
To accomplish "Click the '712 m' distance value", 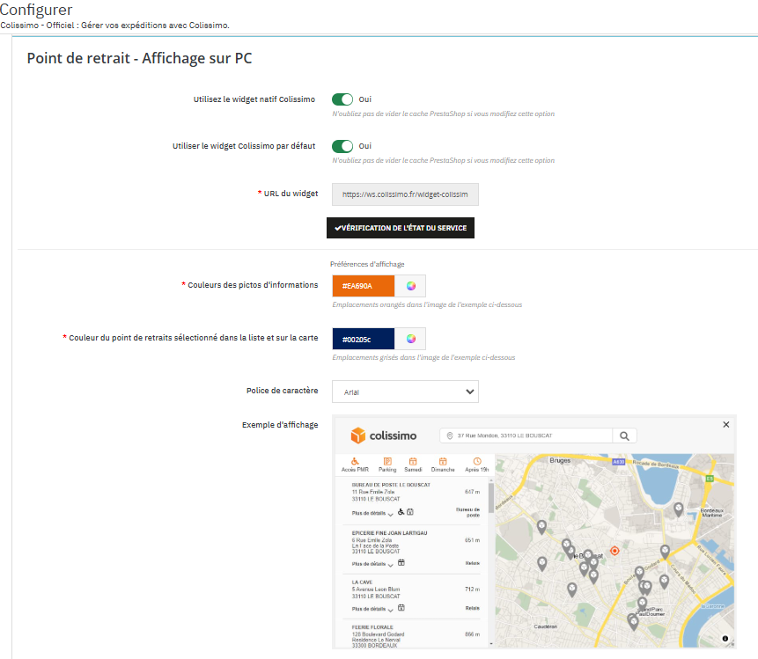I will point(472,589).
